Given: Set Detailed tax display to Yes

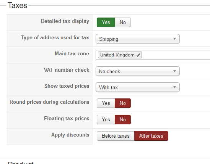Looking at the screenshot, I should (x=106, y=22).
